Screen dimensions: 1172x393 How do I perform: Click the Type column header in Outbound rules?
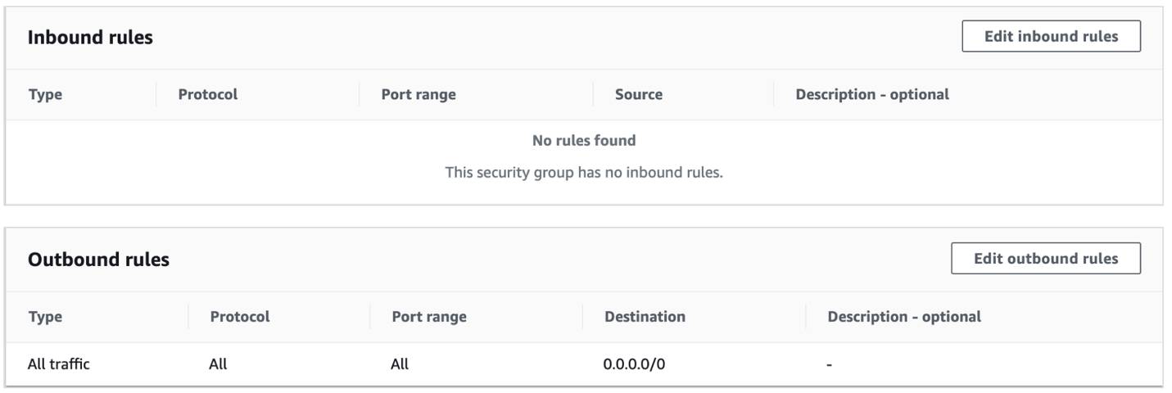tap(45, 317)
